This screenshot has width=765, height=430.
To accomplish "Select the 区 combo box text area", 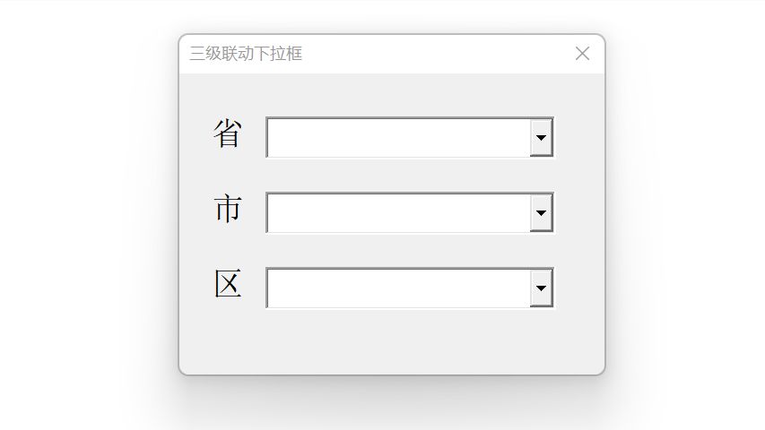I will click(398, 288).
